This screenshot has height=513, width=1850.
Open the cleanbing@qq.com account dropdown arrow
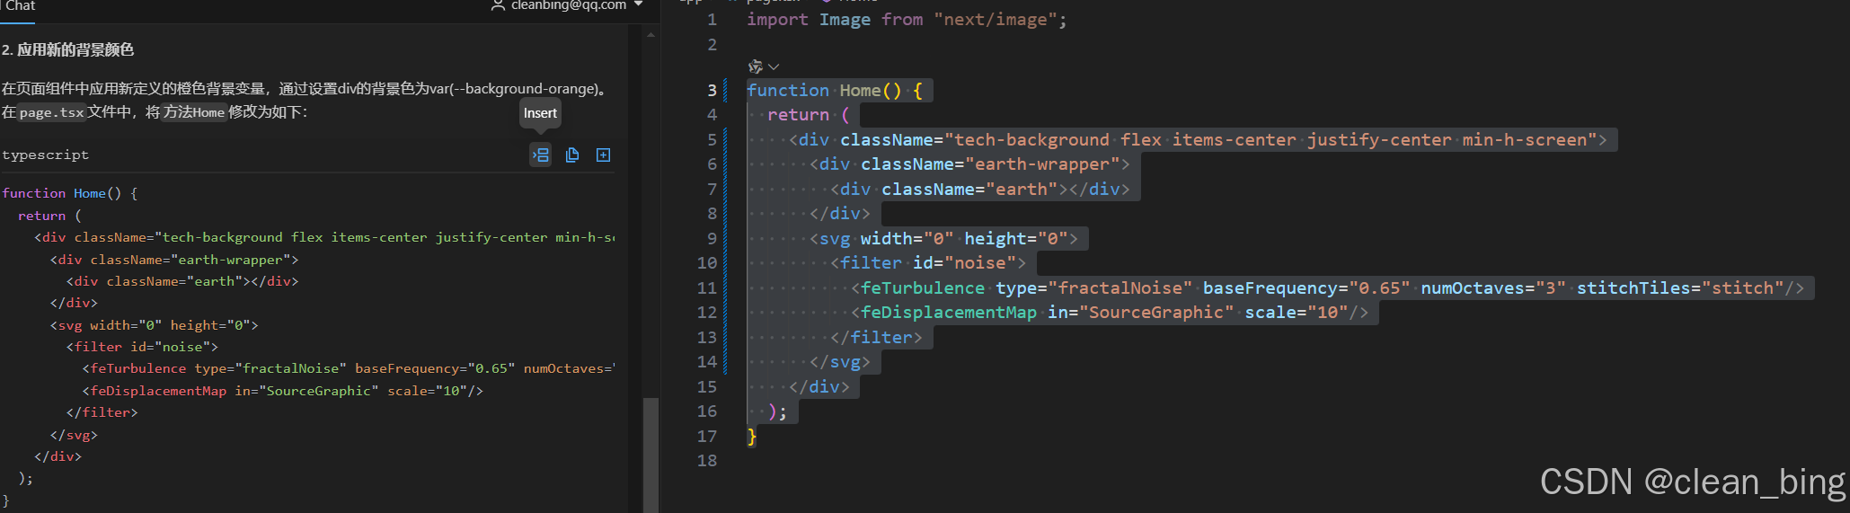(639, 4)
